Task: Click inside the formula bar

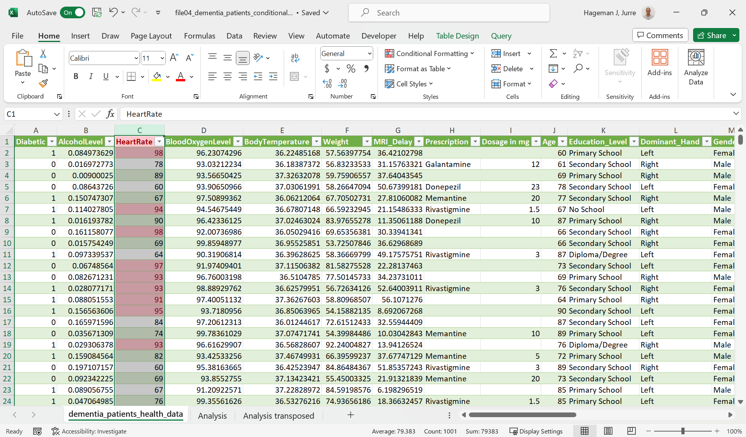Action: coord(311,114)
